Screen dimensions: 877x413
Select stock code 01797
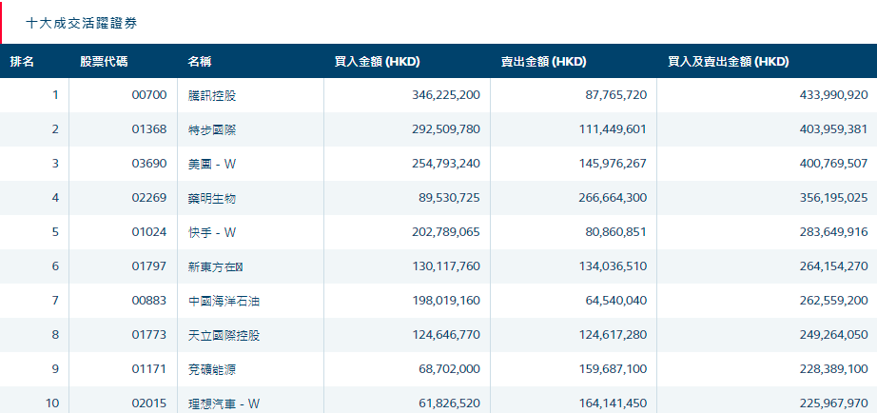tap(149, 266)
